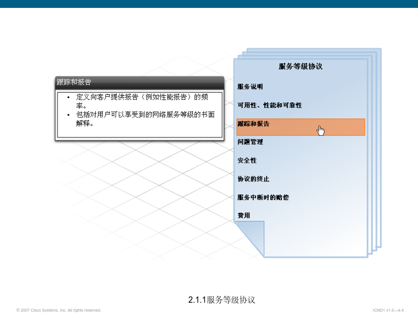Select 服务中断时的赔偿 in the document
Viewport: 418px width, 314px height.
[263, 197]
